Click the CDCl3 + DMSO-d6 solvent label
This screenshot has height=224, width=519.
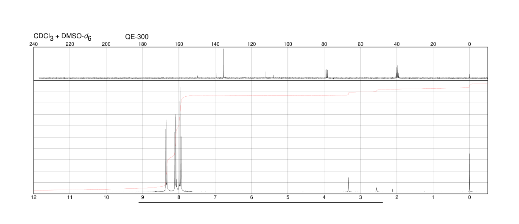pyautogui.click(x=63, y=37)
